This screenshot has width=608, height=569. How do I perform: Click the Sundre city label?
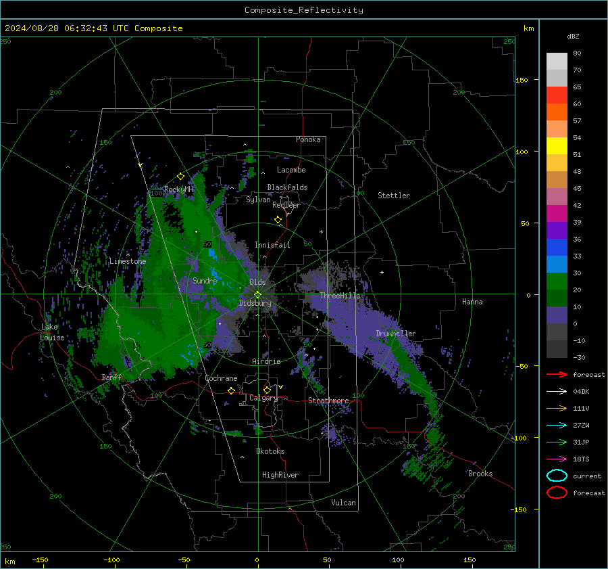(205, 281)
